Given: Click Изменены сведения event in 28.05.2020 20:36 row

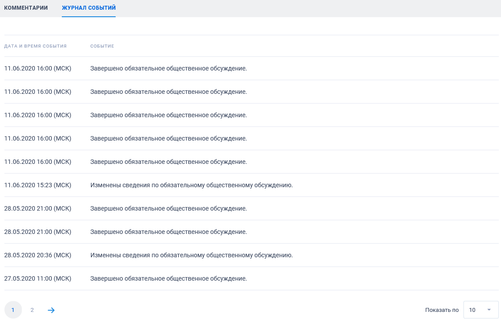Looking at the screenshot, I should (192, 255).
